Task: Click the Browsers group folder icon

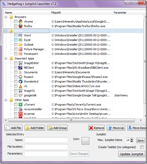Action: click(x=11, y=17)
